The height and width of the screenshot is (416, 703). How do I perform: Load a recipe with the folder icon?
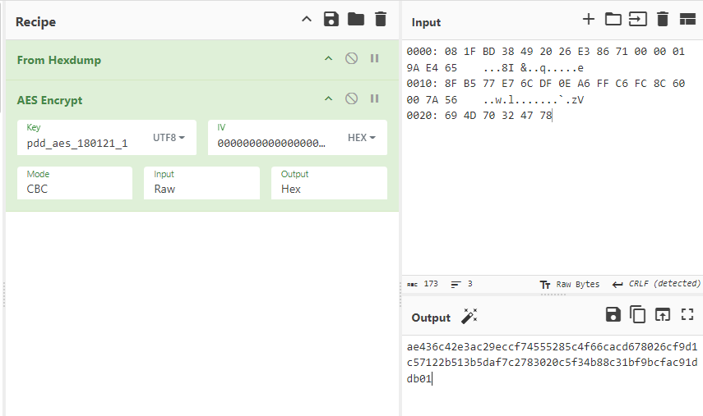pos(355,20)
